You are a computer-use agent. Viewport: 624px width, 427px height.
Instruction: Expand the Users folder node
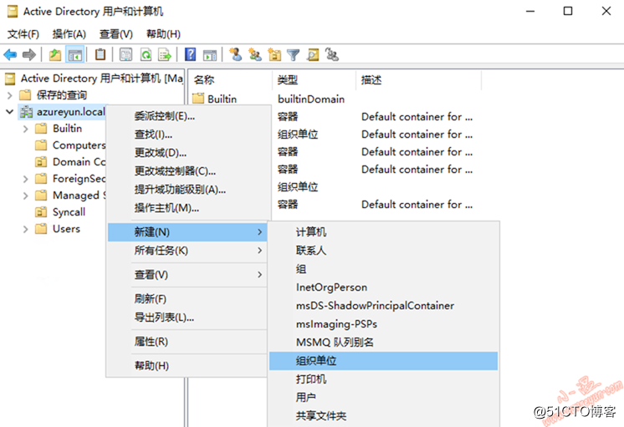pyautogui.click(x=25, y=229)
